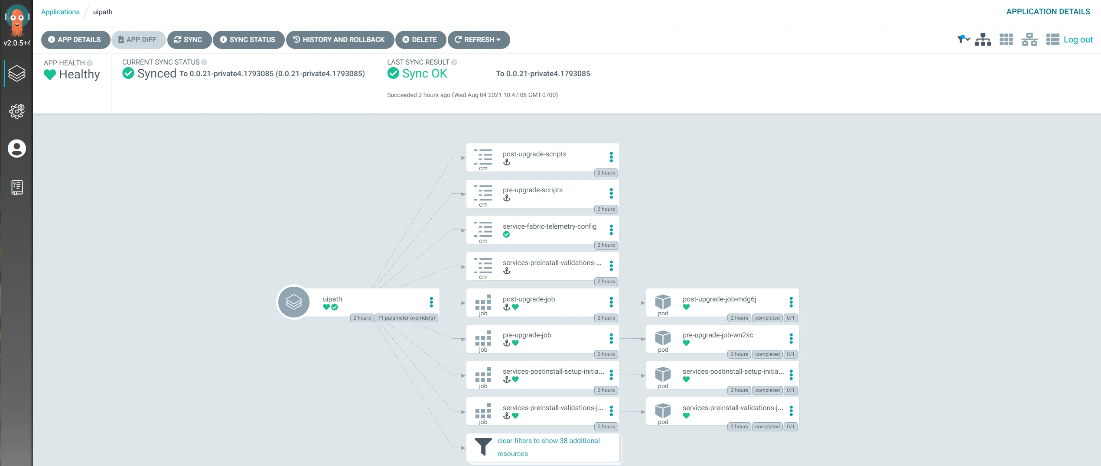Click the Sync button
Image resolution: width=1101 pixels, height=466 pixels.
(x=189, y=39)
